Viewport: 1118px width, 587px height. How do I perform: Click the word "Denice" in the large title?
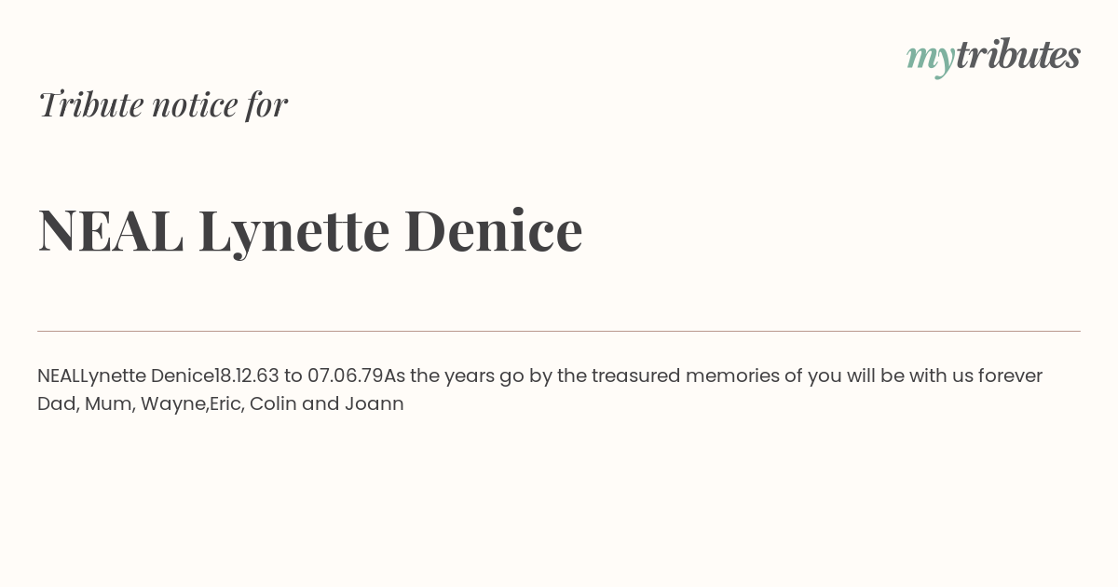[x=494, y=230]
